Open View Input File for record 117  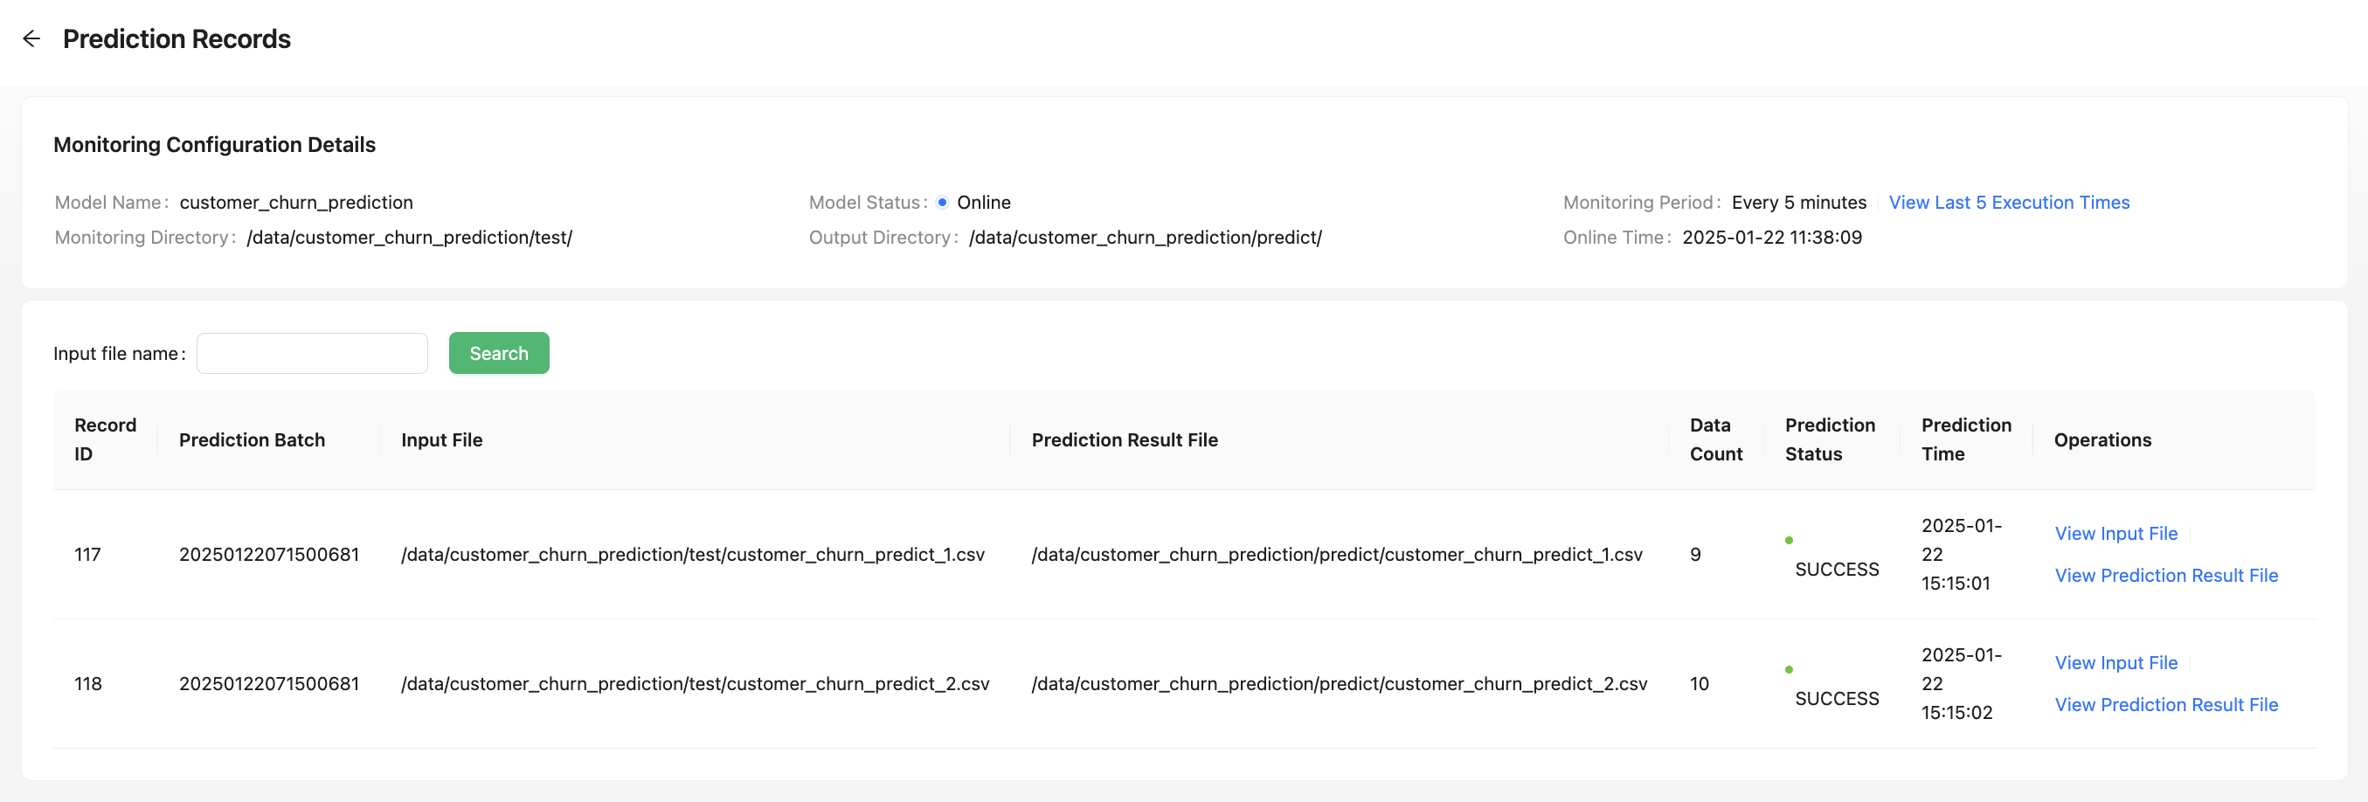(x=2115, y=534)
